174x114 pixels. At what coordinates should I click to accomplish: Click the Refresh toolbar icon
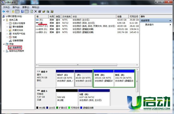(32, 12)
